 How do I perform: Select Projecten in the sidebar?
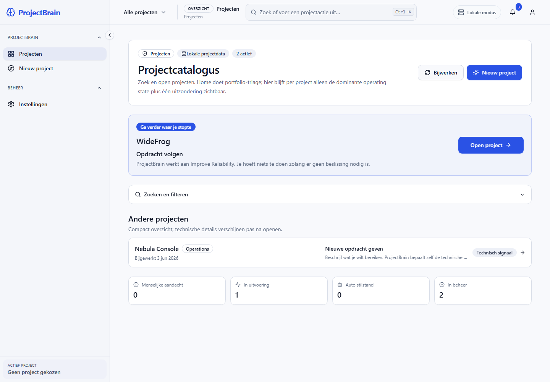[55, 54]
